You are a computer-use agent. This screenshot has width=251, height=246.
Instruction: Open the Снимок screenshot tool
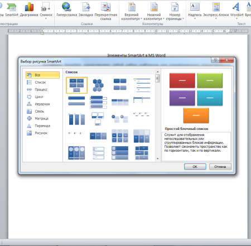(x=46, y=10)
